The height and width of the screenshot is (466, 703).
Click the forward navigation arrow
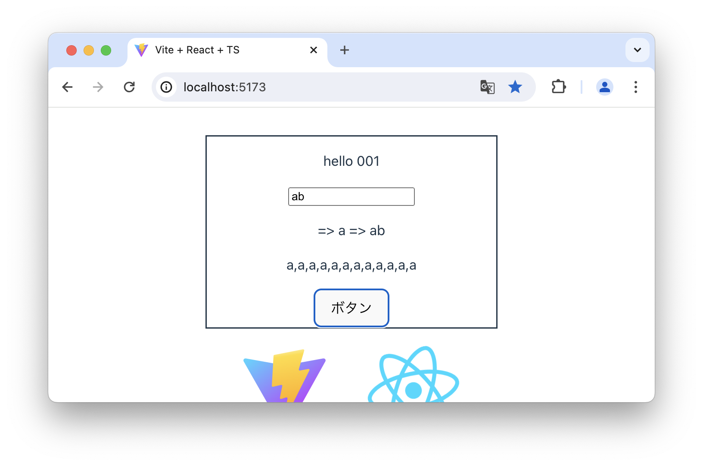coord(98,87)
